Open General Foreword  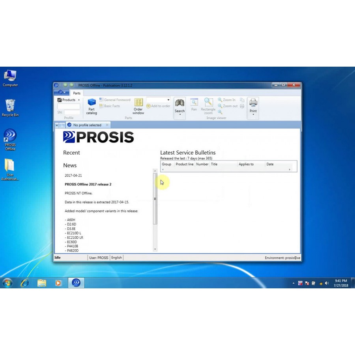(115, 100)
